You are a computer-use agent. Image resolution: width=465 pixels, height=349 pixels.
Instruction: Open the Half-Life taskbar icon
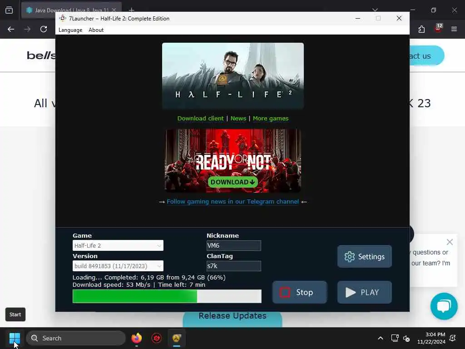click(177, 338)
